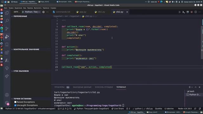
Task: Maximize the terminal panel with up chevron
Action: click(x=196, y=87)
